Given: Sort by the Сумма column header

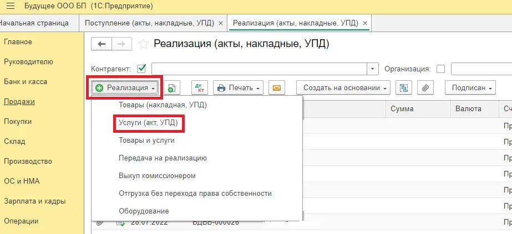Looking at the screenshot, I should pyautogui.click(x=419, y=108).
